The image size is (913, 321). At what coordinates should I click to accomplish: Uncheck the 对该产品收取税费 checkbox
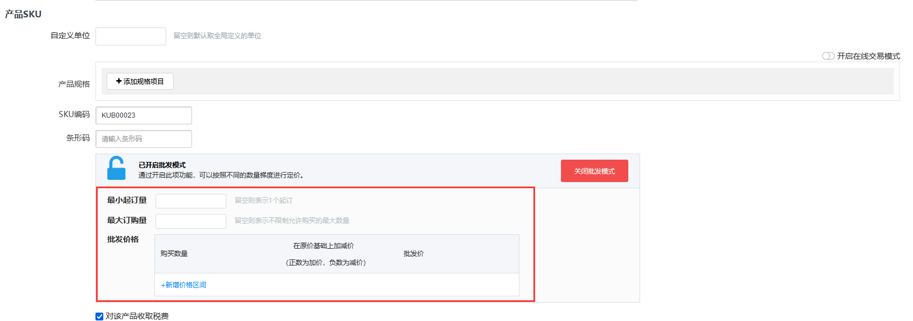[99, 317]
